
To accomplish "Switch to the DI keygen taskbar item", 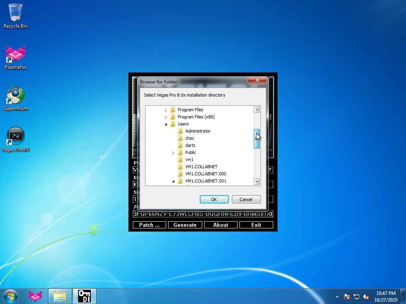I will [84, 296].
